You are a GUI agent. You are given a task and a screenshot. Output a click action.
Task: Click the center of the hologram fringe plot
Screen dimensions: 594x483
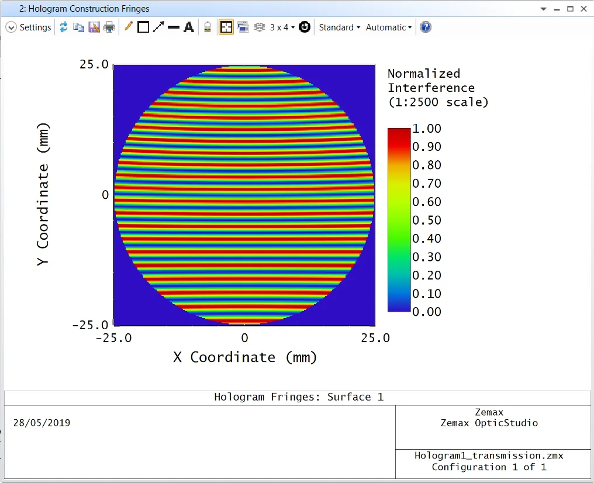point(244,195)
